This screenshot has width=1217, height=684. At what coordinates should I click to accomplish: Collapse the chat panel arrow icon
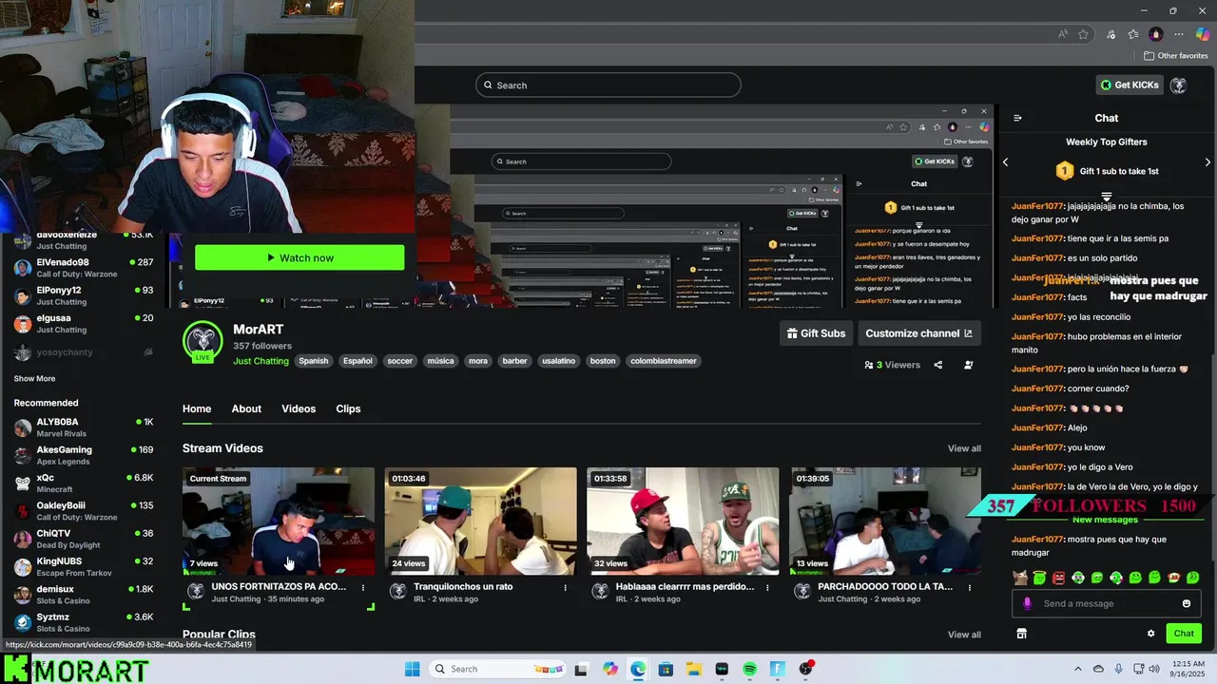point(1017,118)
